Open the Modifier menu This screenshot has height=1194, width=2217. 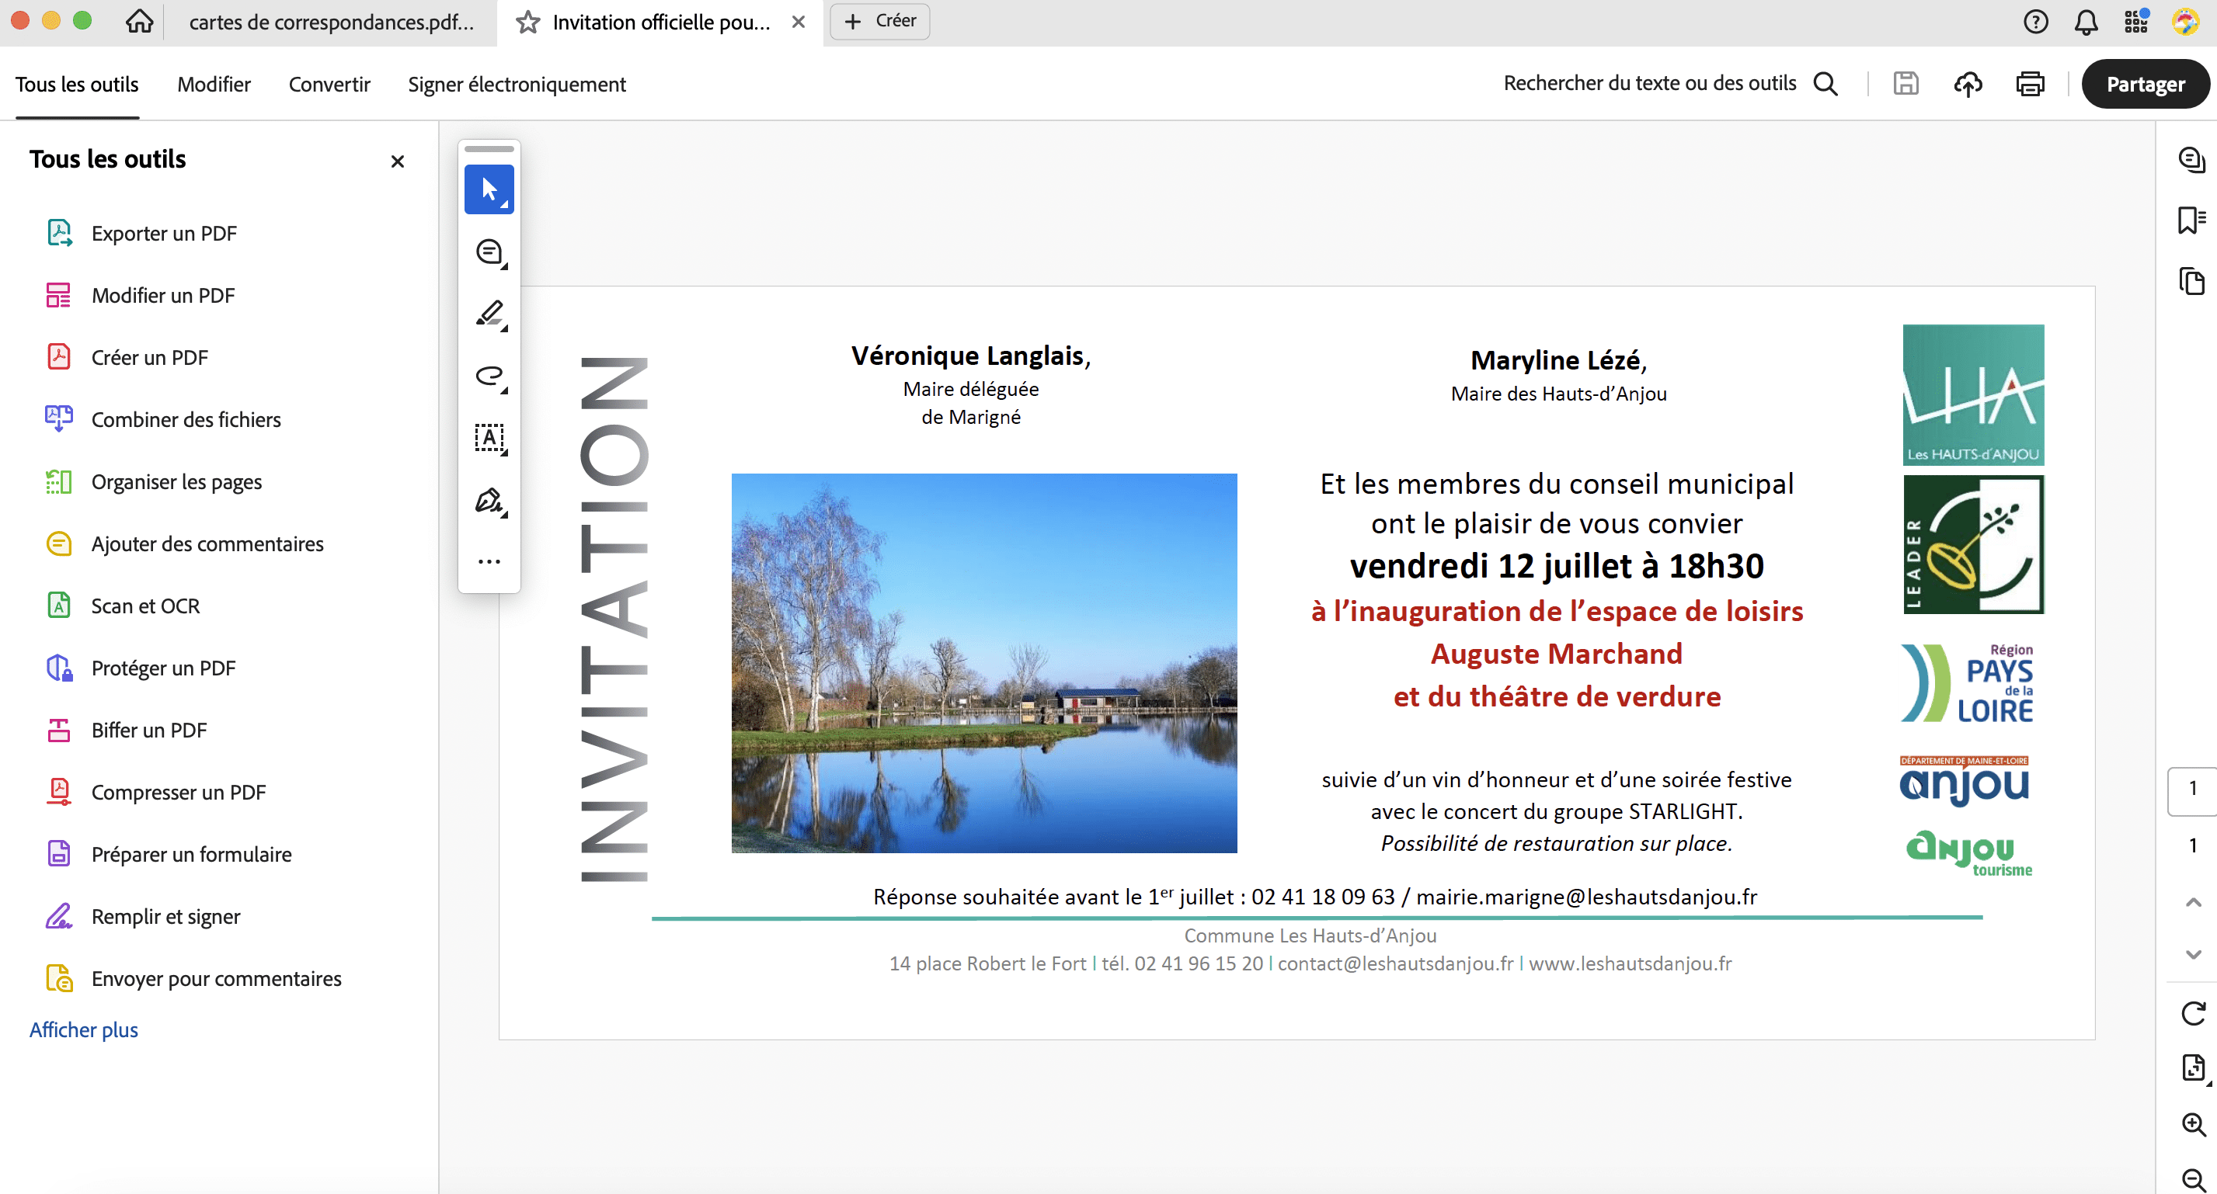click(x=214, y=85)
